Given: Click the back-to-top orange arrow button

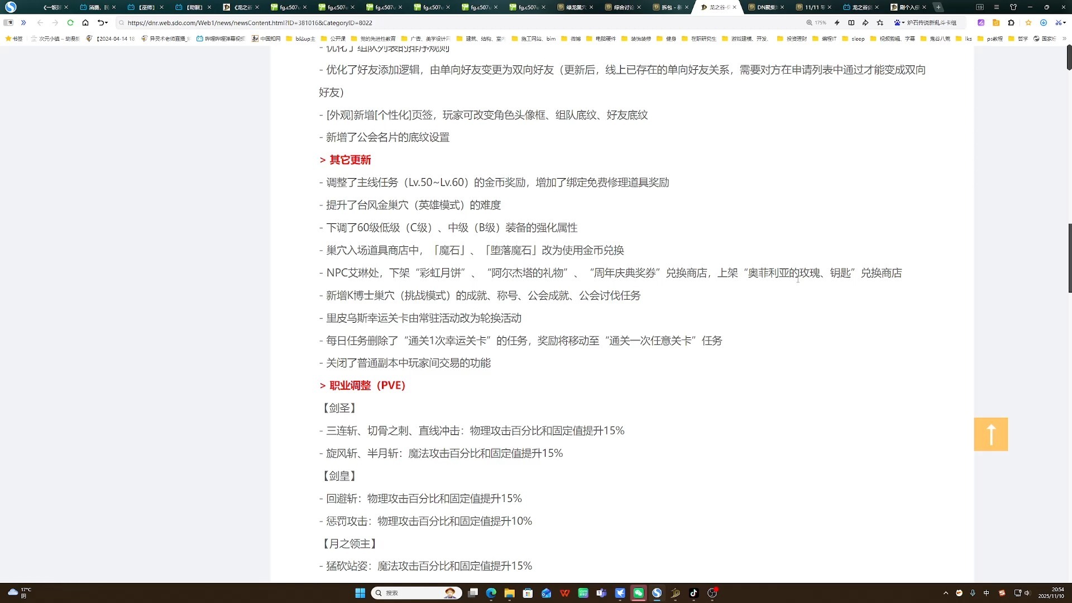Looking at the screenshot, I should [990, 434].
